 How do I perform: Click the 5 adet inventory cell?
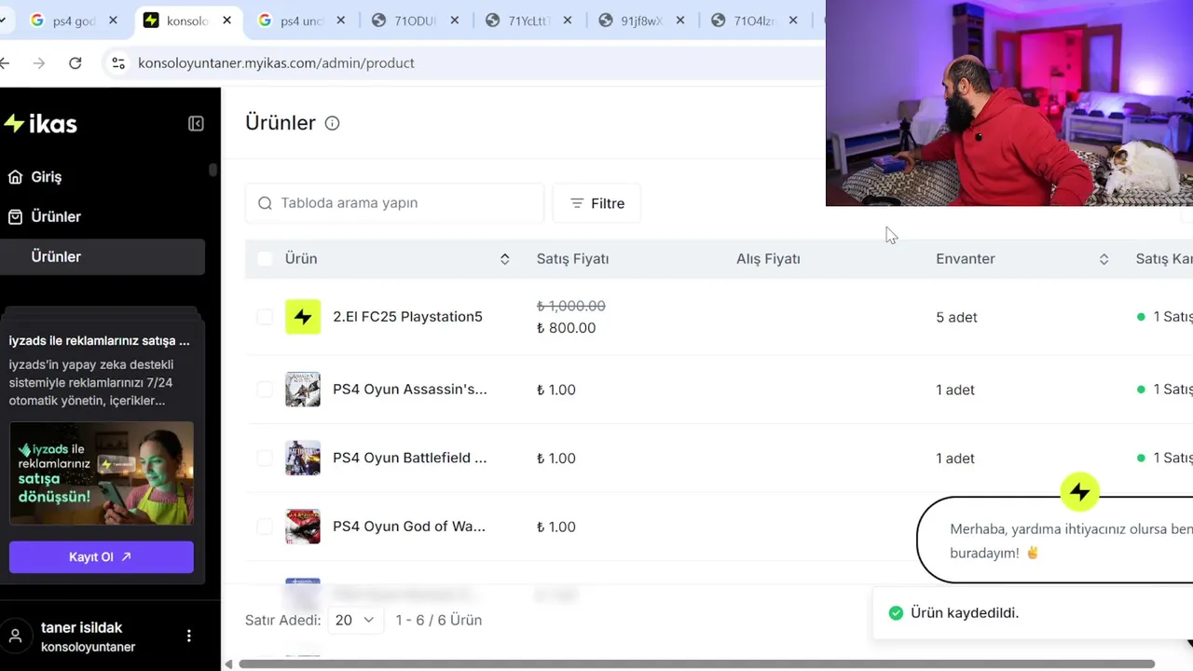(x=956, y=317)
